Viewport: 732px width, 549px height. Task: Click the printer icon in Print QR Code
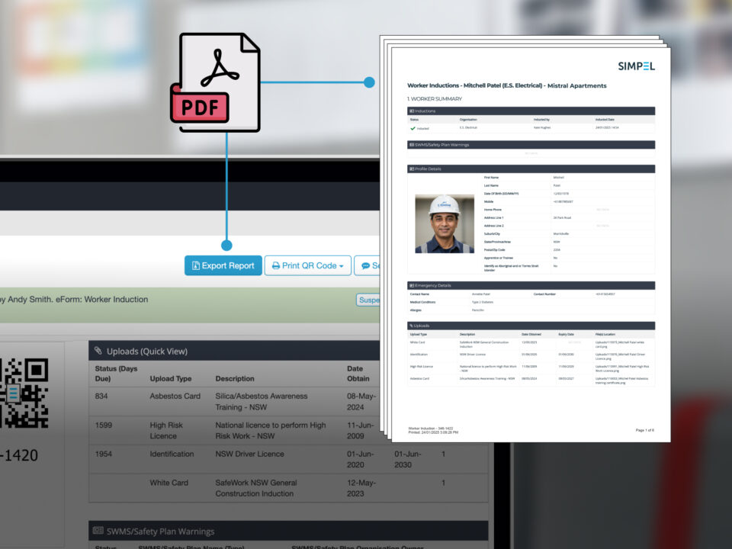pos(276,265)
